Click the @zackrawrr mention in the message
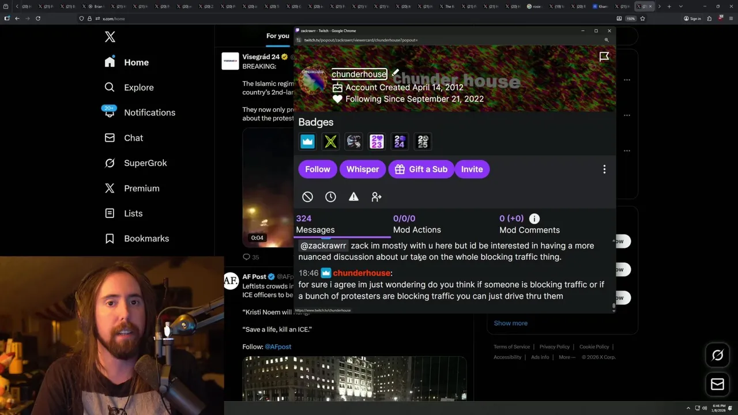This screenshot has height=415, width=738. click(x=323, y=246)
